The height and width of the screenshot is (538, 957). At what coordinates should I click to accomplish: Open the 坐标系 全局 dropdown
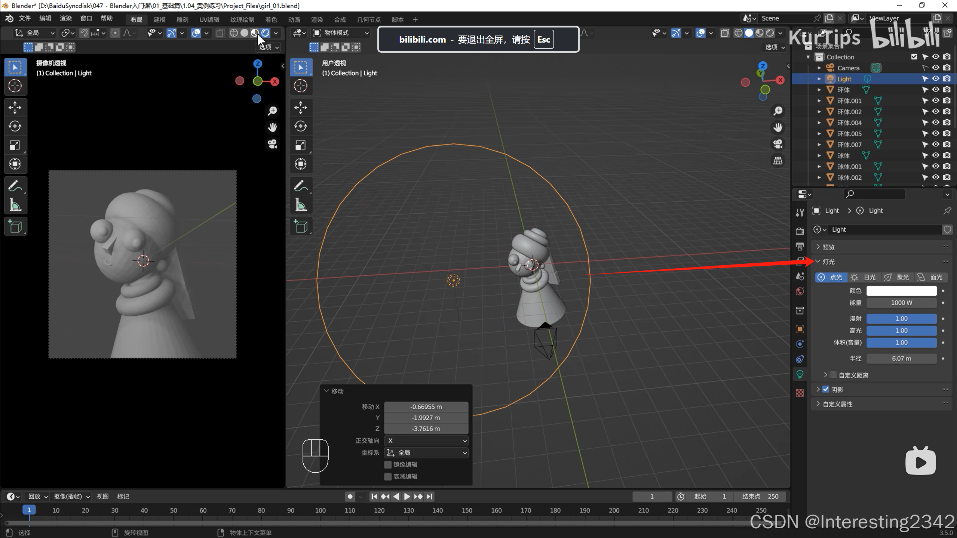pos(426,452)
